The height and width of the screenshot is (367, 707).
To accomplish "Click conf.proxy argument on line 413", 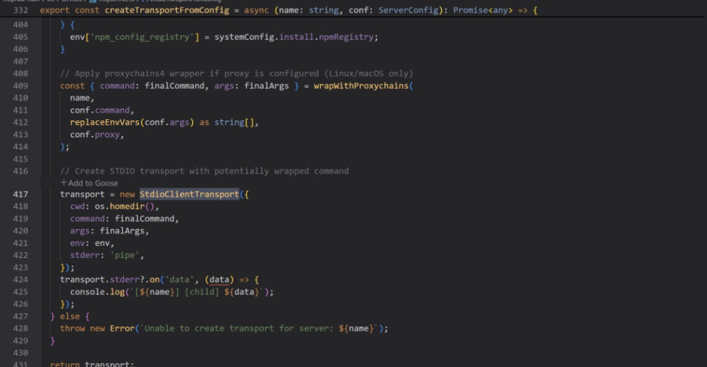I will (x=95, y=134).
